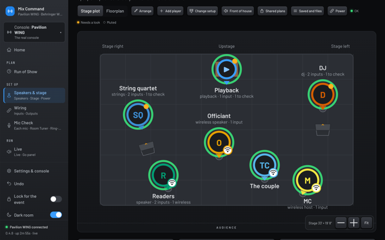Viewport: 385px width, 240px height.
Task: Click the wireless badge on Officiant
Action: [x=227, y=150]
